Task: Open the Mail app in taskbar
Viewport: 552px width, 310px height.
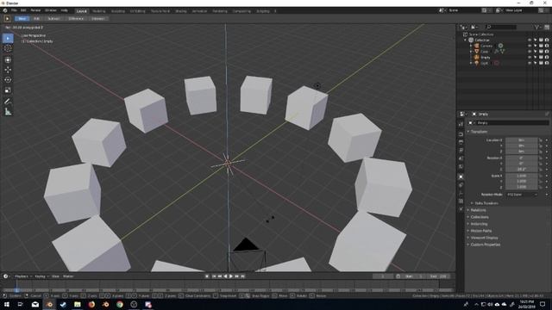Action: (x=35, y=304)
